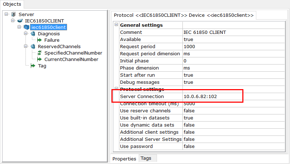
Task: Click the CurrentChannelNumber green arrow icon
Action: click(x=39, y=60)
